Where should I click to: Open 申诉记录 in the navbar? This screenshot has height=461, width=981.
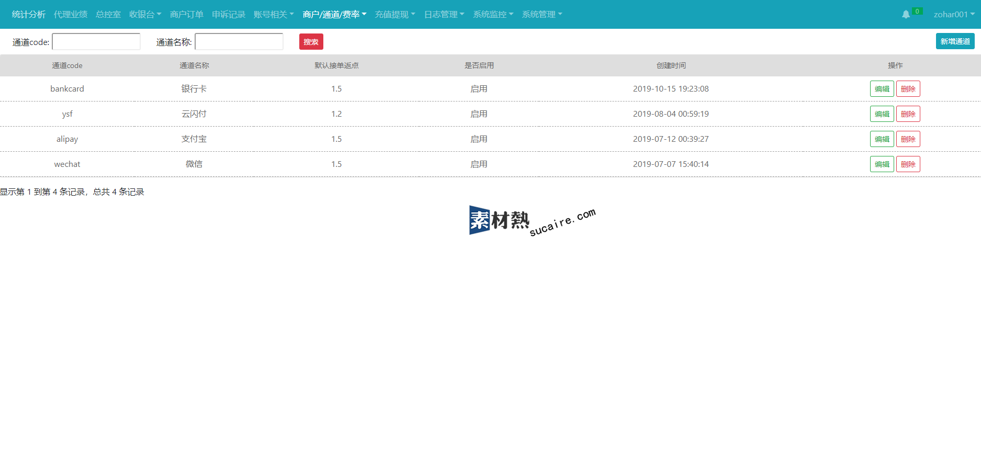point(229,15)
